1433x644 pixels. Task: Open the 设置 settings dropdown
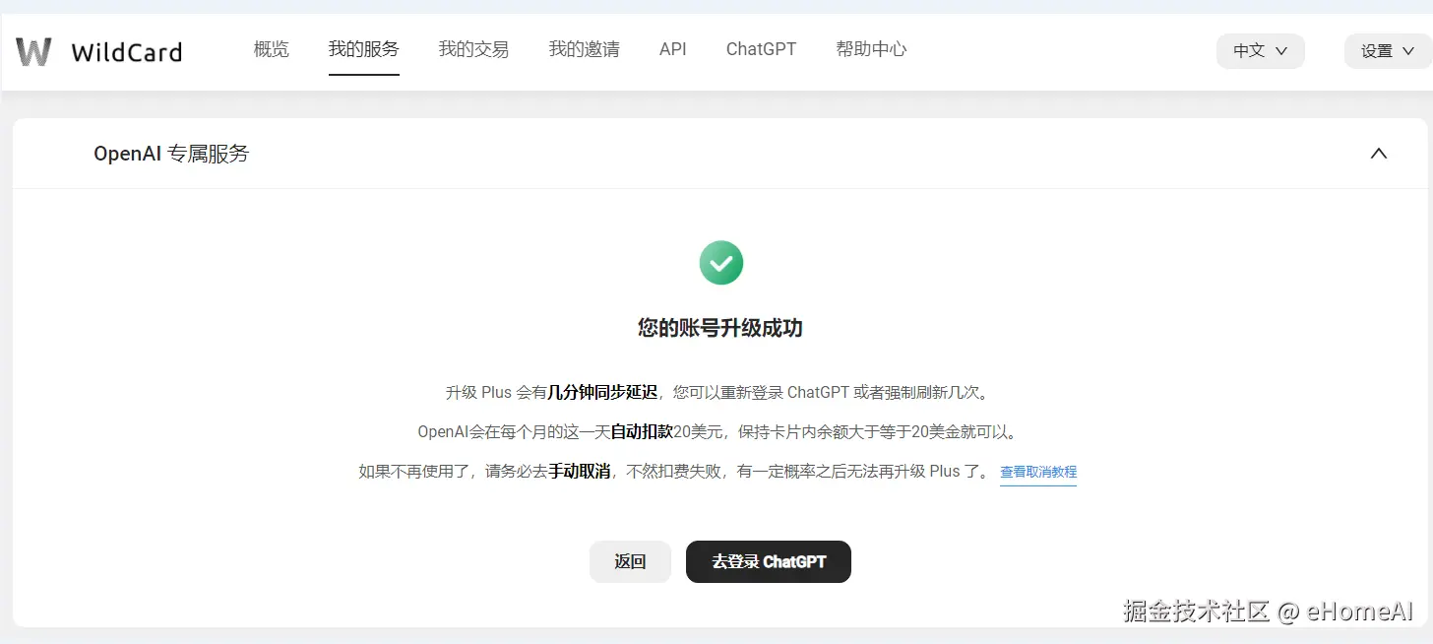[x=1390, y=51]
